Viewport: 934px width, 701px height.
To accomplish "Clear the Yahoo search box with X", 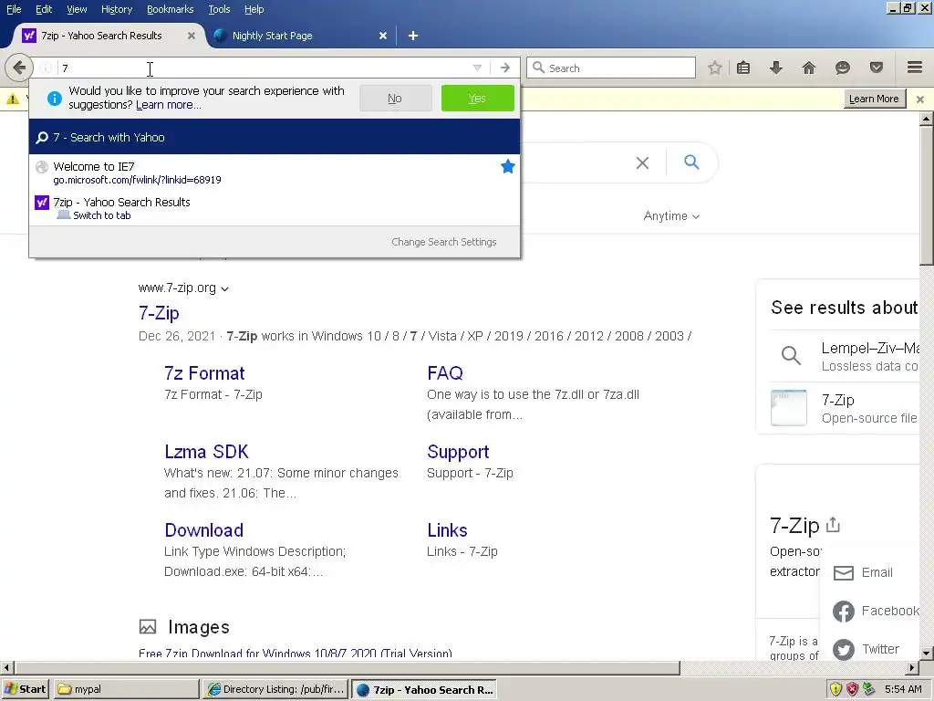I will [x=642, y=162].
